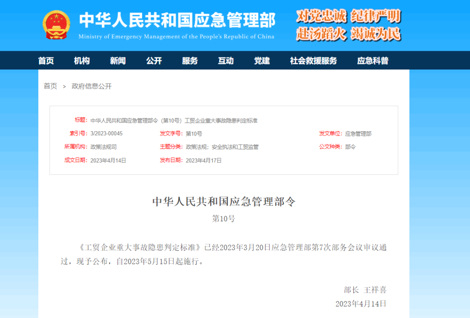The width and height of the screenshot is (470, 318).
Task: Click the national emblem logo
Action: (56, 25)
